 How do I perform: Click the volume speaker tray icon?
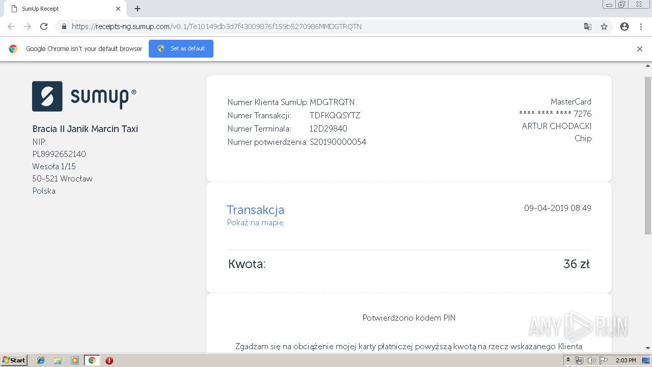click(x=591, y=360)
